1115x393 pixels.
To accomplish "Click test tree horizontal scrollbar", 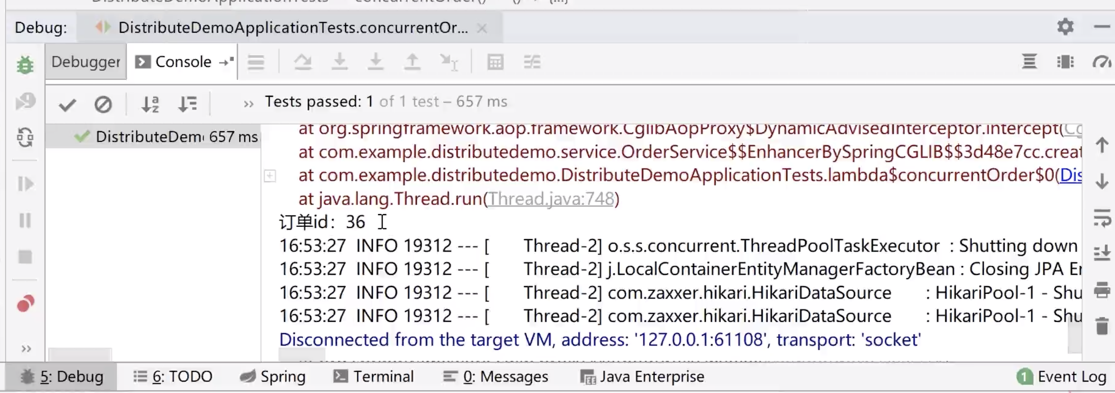I will coord(80,355).
